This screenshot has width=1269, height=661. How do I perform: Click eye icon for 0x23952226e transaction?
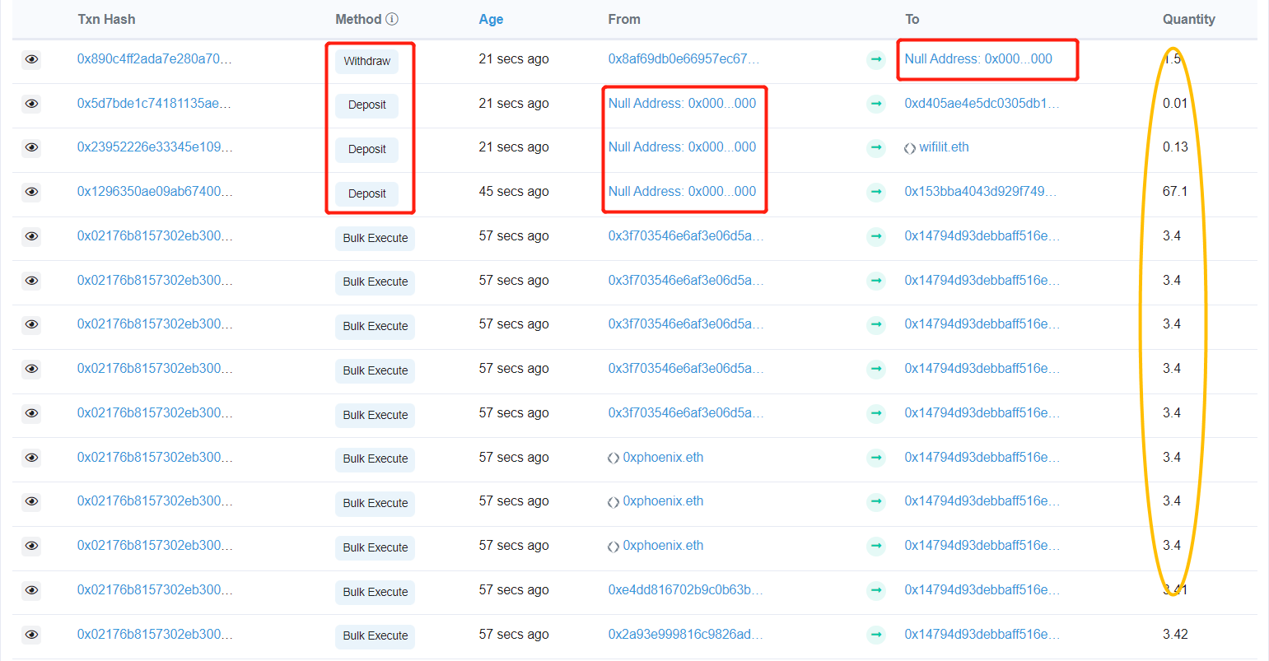pyautogui.click(x=31, y=147)
